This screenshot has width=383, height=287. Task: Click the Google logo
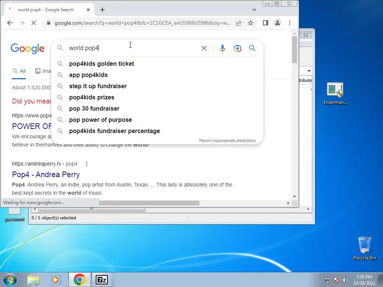[x=27, y=49]
